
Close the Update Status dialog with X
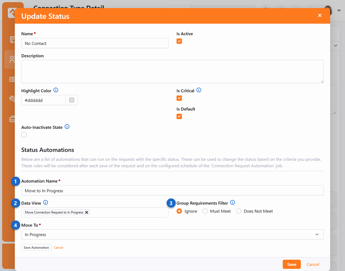(x=320, y=16)
